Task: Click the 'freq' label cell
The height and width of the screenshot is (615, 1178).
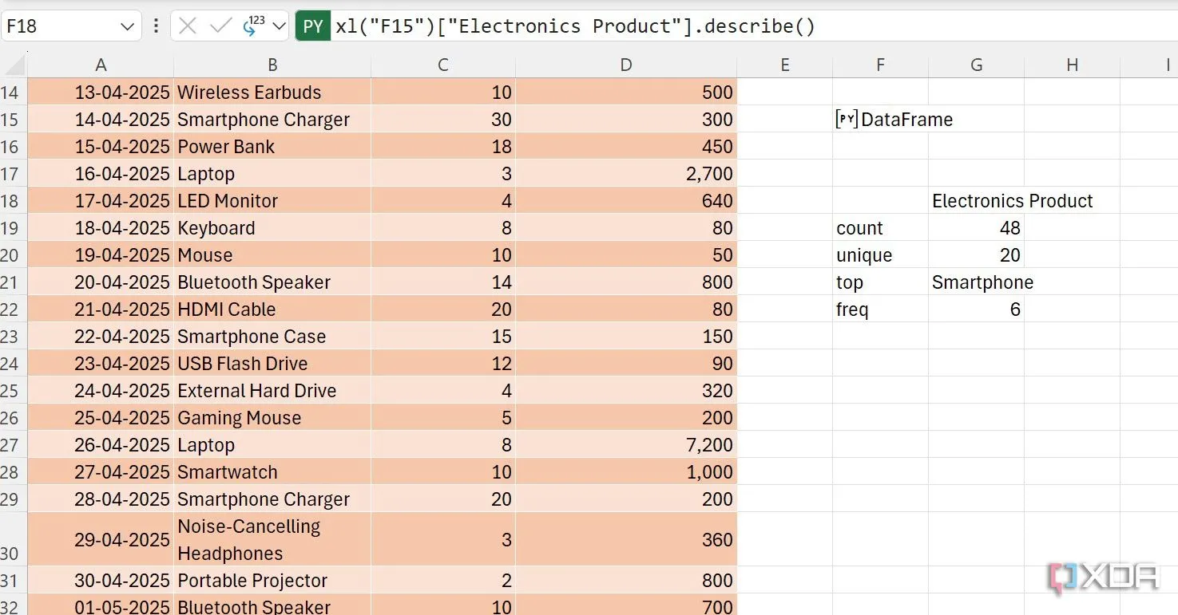Action: pyautogui.click(x=880, y=309)
